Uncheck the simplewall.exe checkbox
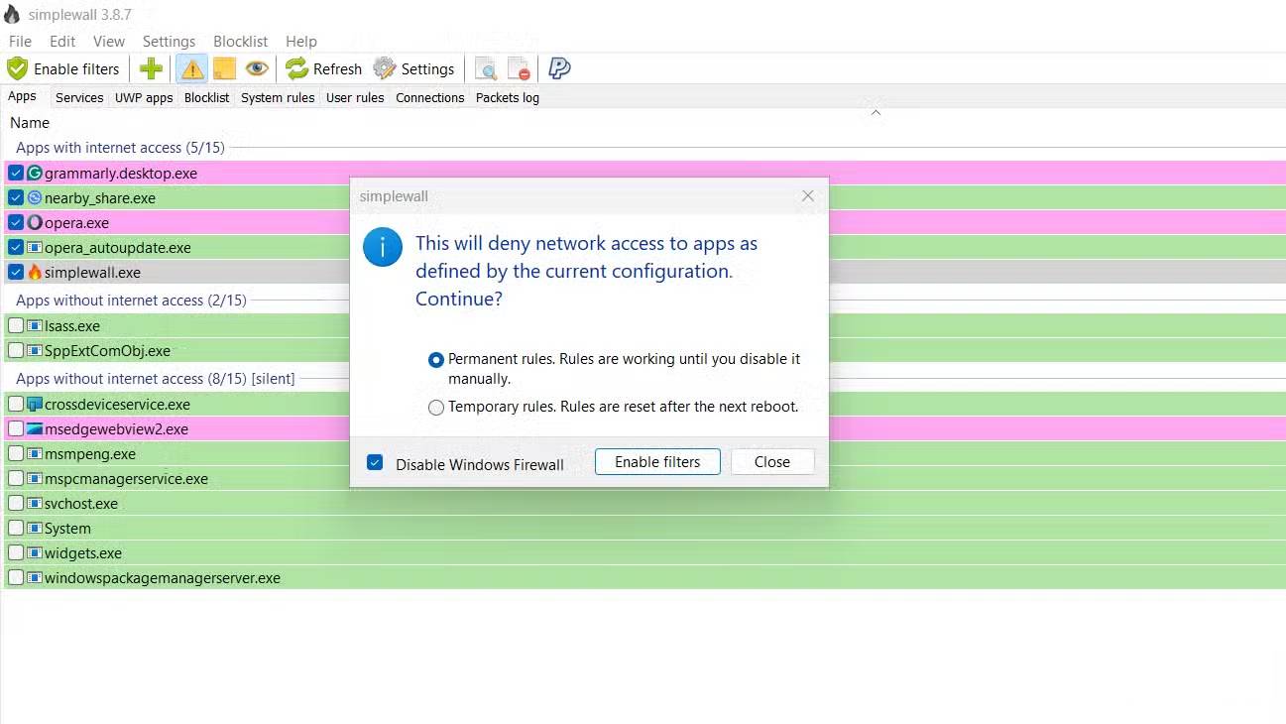The image size is (1286, 724). click(x=16, y=272)
